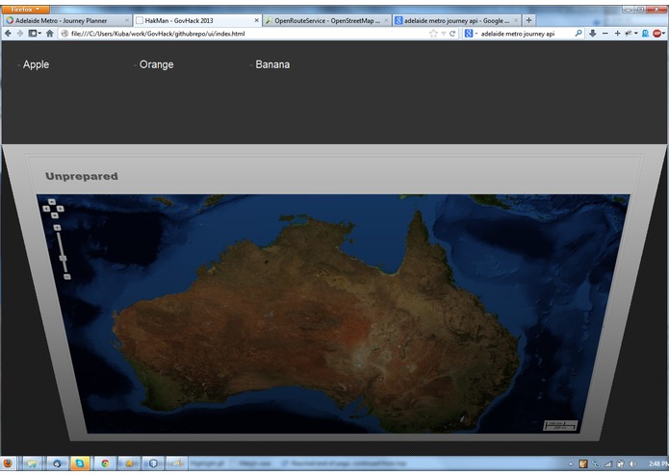Close the Adelaide Metro Journey Planner tab
669x475 pixels.
[127, 20]
